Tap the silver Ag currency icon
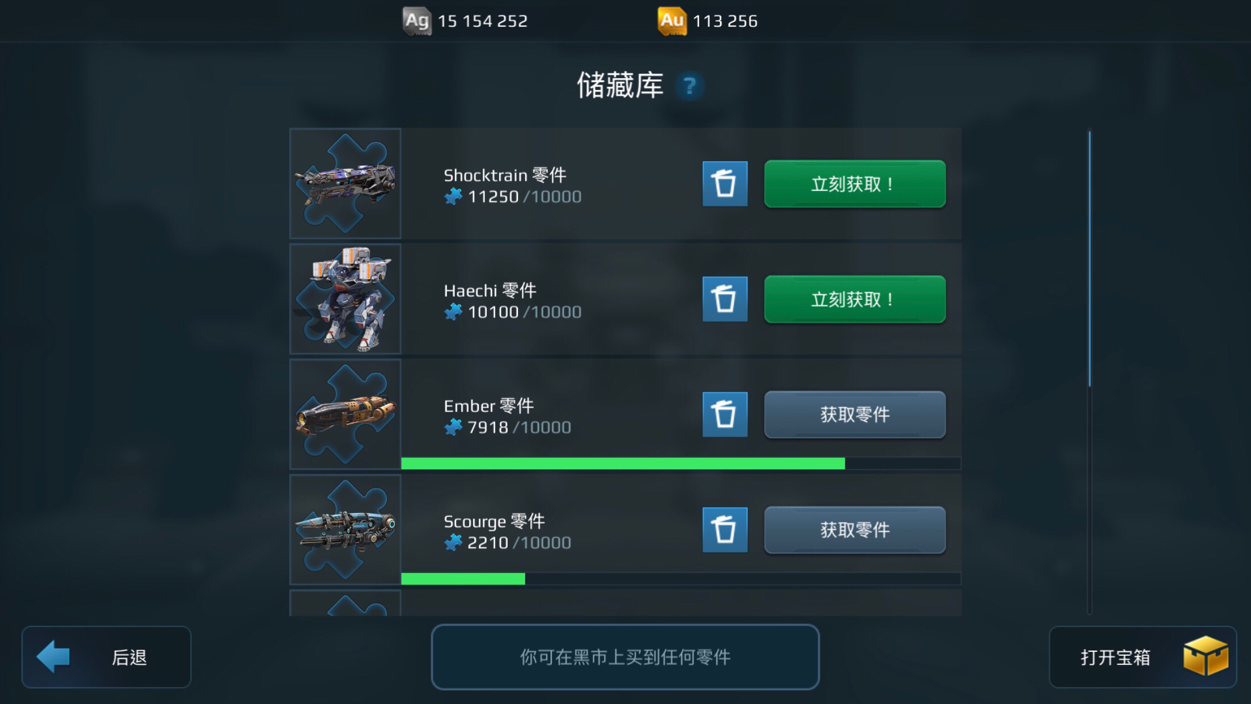 point(417,21)
